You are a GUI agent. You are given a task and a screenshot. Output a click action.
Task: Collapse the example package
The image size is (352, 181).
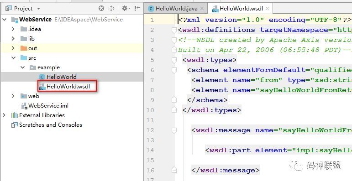point(22,67)
